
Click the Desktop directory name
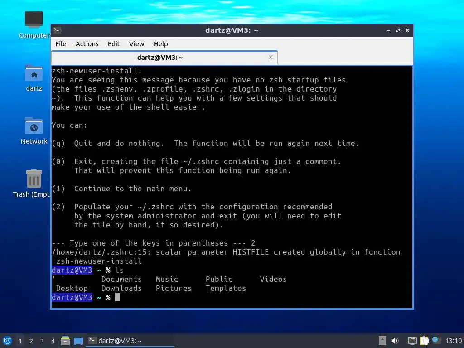tap(72, 288)
